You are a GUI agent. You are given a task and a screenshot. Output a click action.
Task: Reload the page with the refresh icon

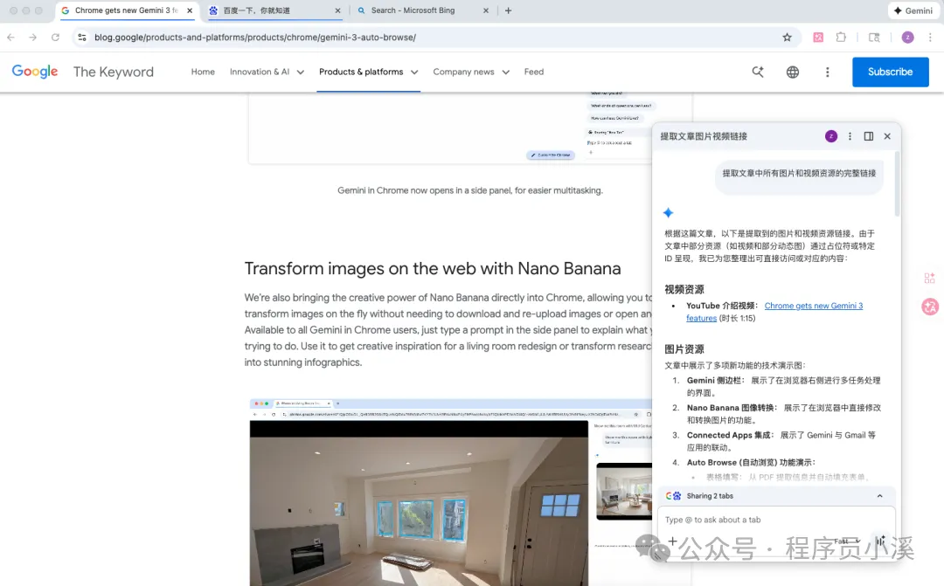pos(55,38)
